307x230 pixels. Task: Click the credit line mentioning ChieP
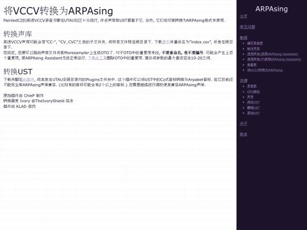click(23, 95)
